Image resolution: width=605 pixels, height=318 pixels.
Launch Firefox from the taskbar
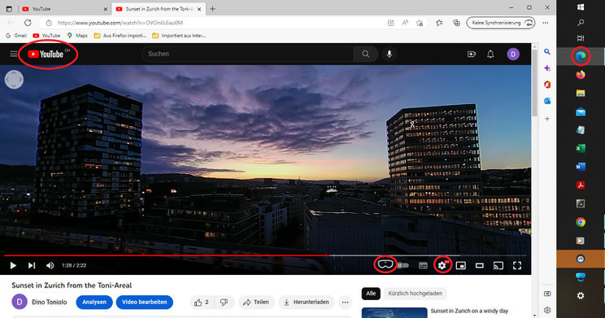[581, 74]
